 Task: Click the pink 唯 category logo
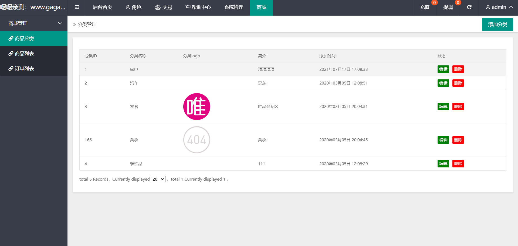(x=197, y=107)
